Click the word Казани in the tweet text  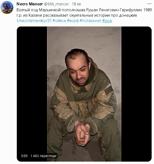[x=35, y=15]
